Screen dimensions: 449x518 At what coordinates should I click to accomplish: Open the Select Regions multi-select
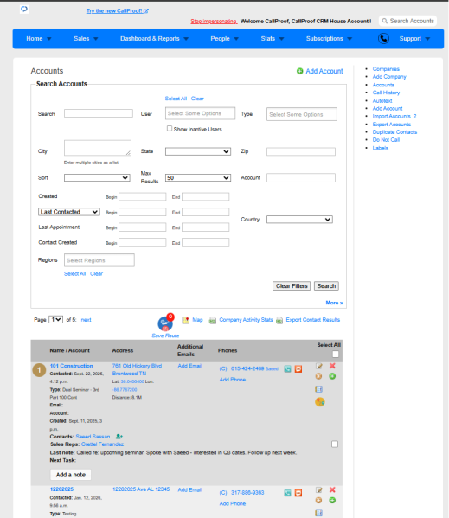(99, 260)
